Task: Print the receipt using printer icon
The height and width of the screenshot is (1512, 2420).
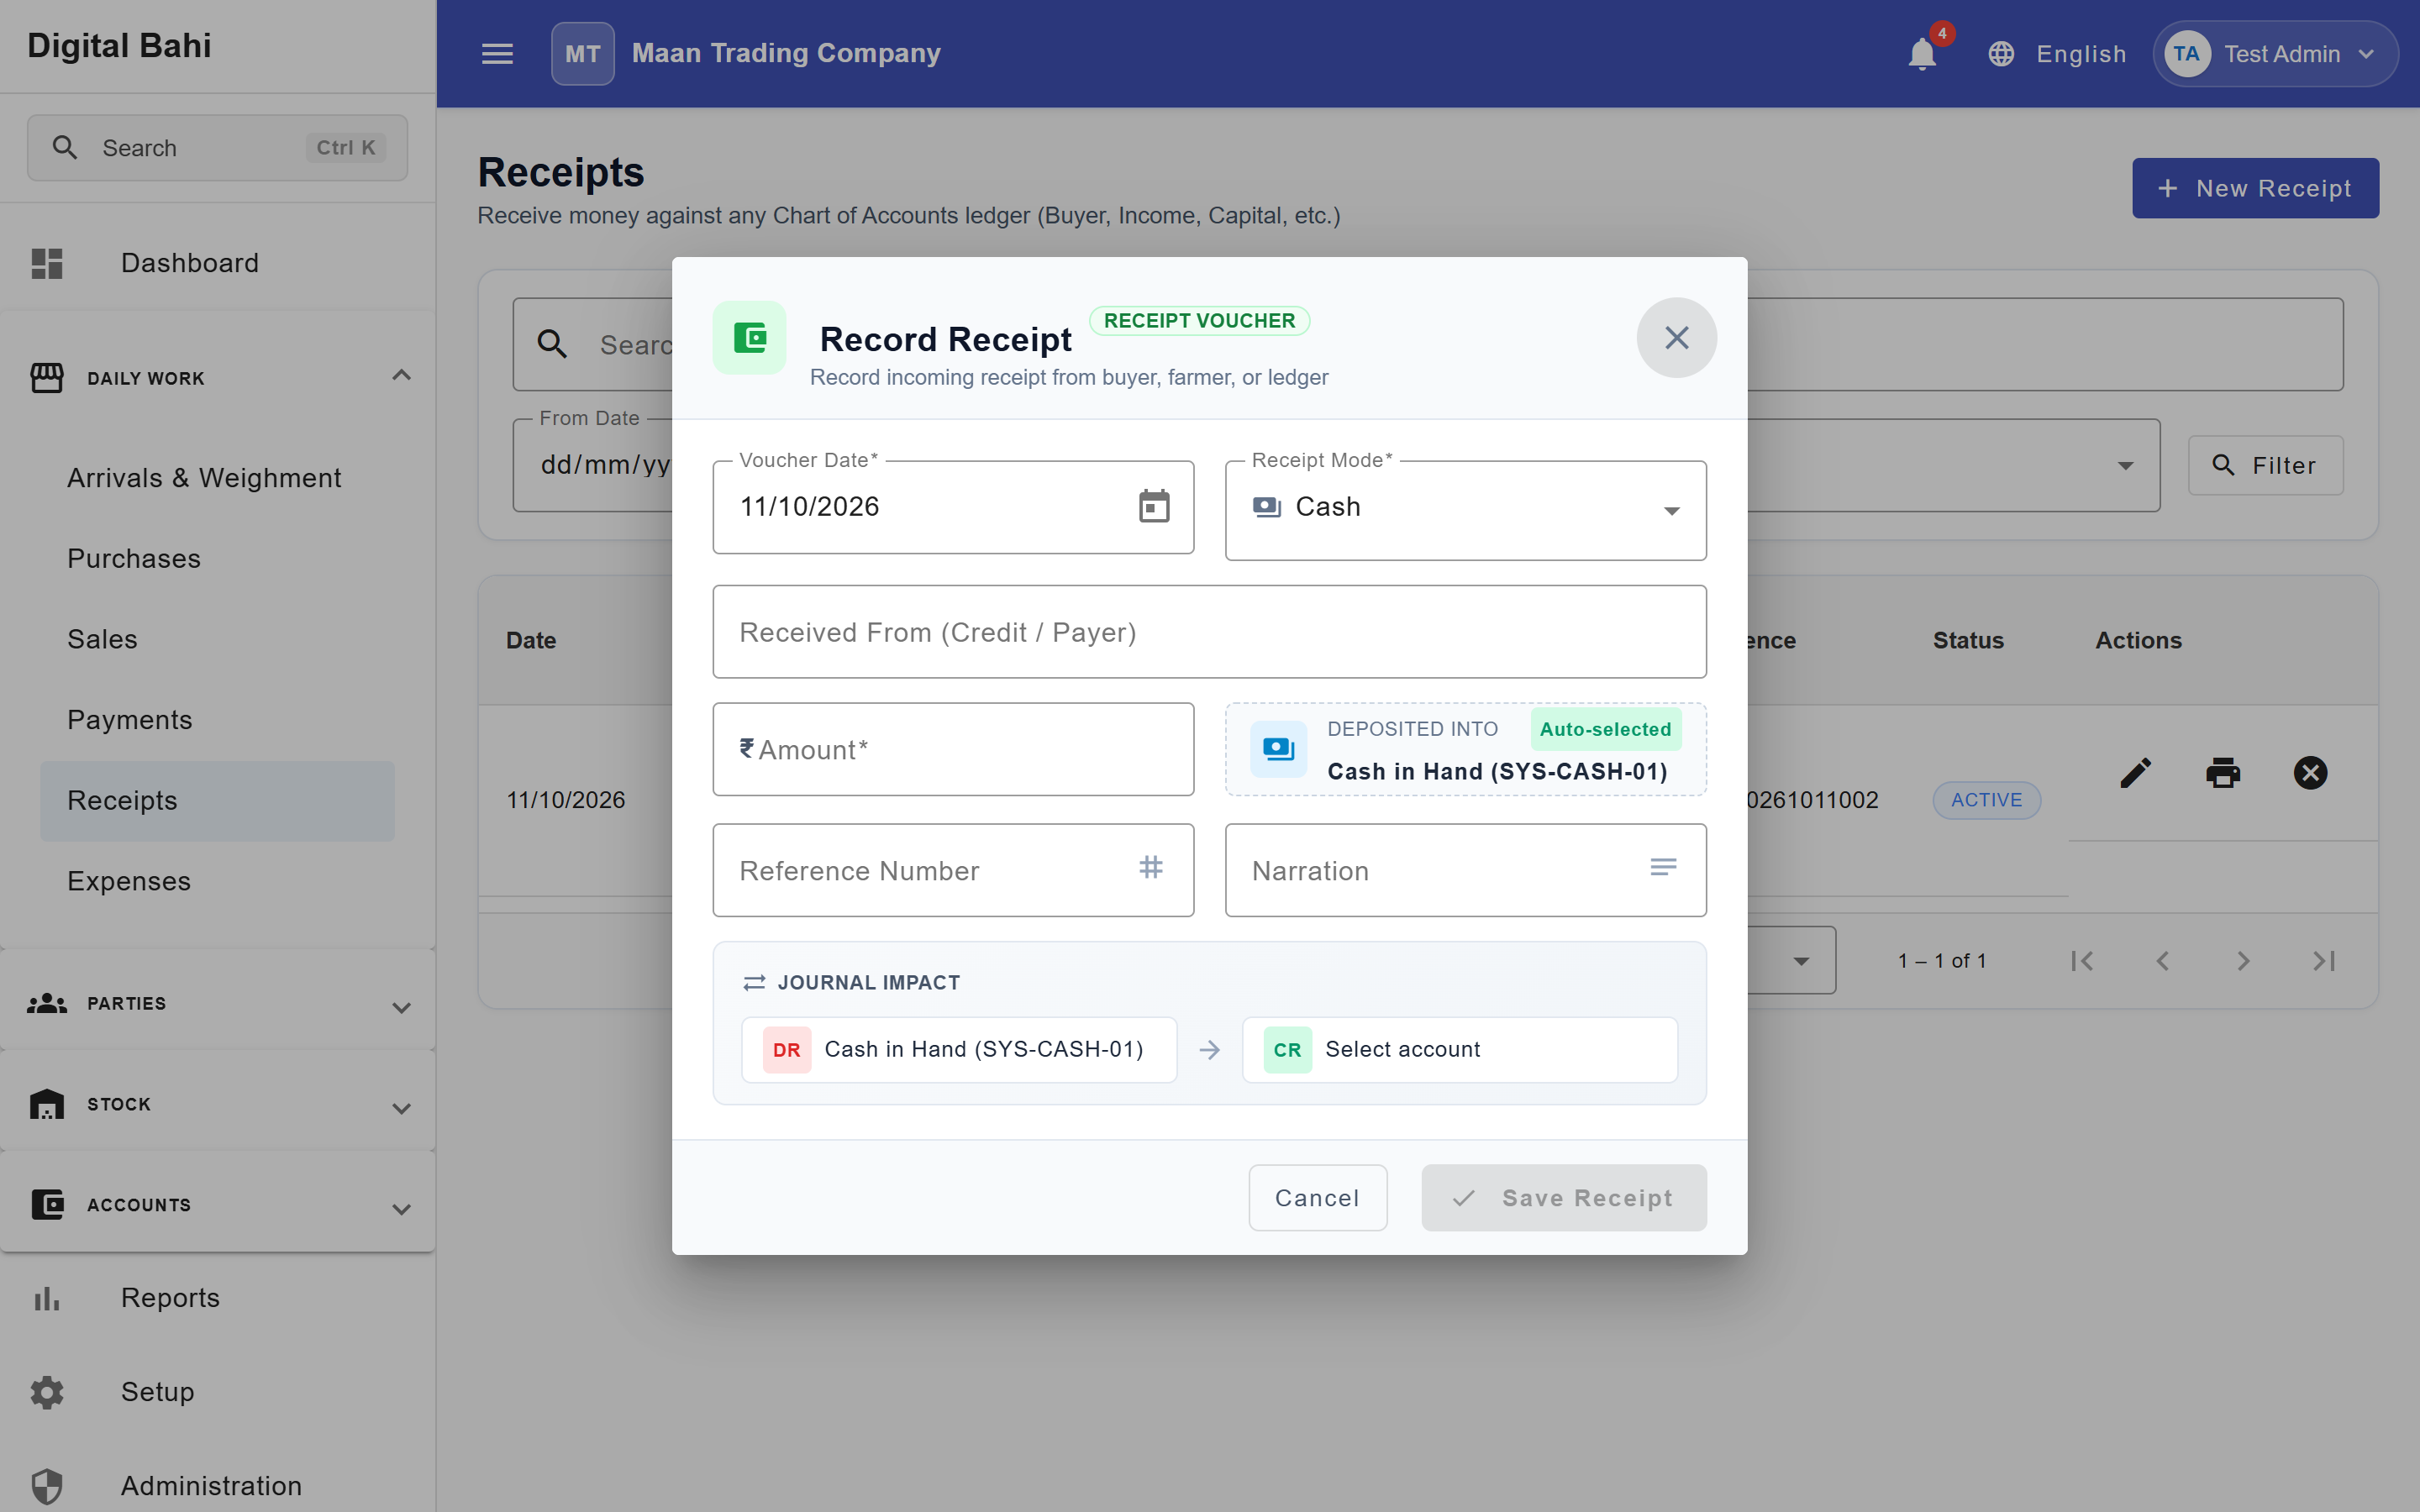Action: point(2223,772)
